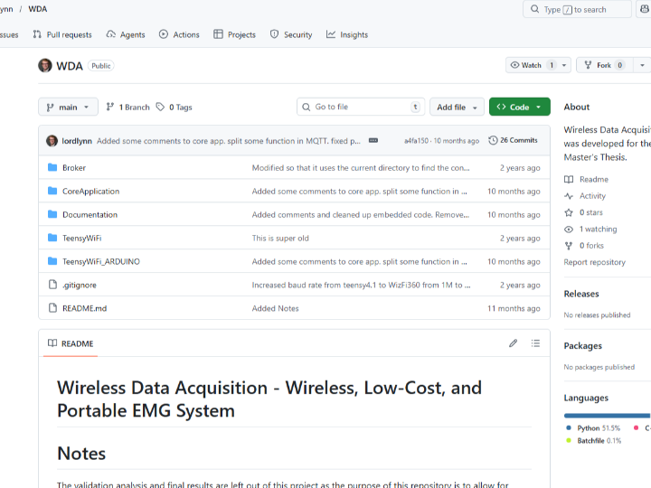
Task: Open the Actions tab
Action: (179, 34)
